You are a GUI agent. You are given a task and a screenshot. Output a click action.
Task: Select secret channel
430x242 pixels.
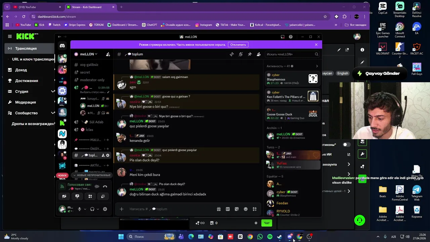[85, 72]
